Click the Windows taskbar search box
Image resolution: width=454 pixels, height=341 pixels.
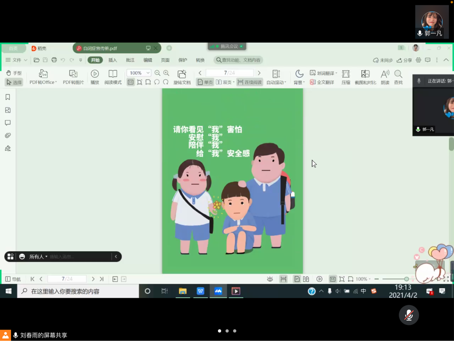tap(78, 291)
